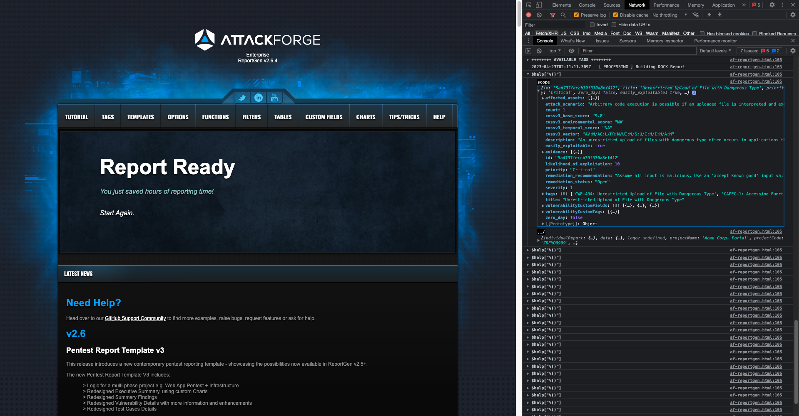799x416 pixels.
Task: Click the network search magnifier icon
Action: [x=563, y=15]
